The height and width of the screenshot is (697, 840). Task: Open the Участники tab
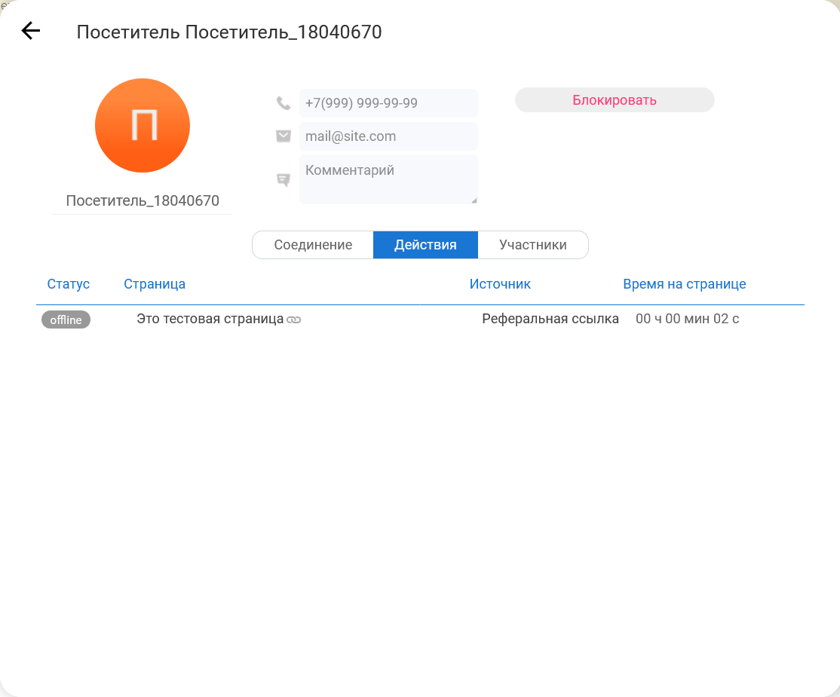point(532,245)
